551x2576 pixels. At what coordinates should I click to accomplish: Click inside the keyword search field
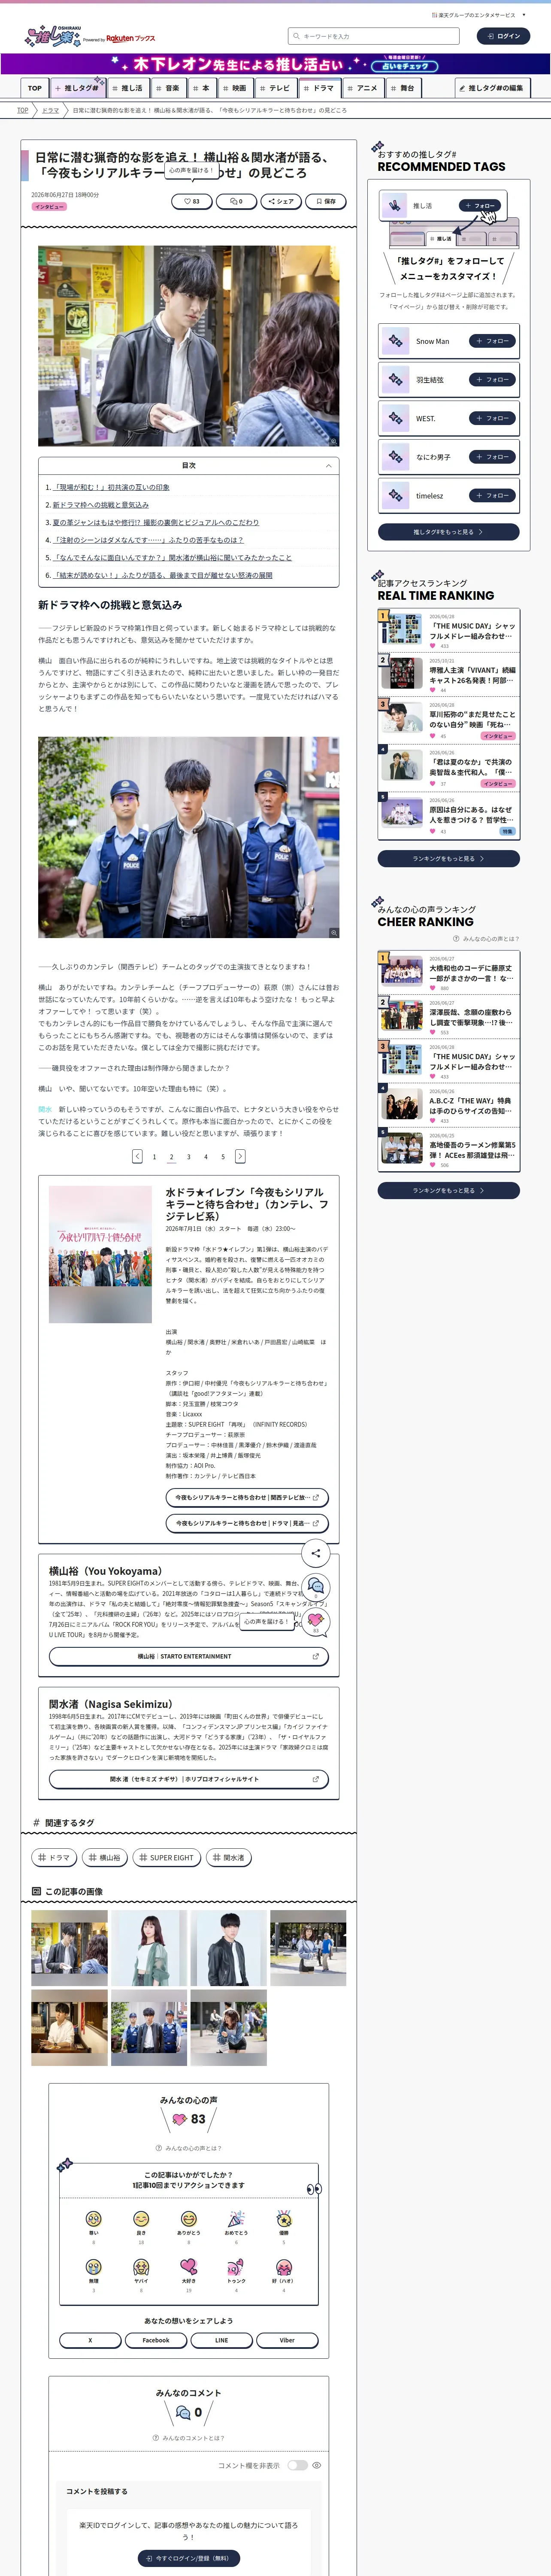(374, 36)
